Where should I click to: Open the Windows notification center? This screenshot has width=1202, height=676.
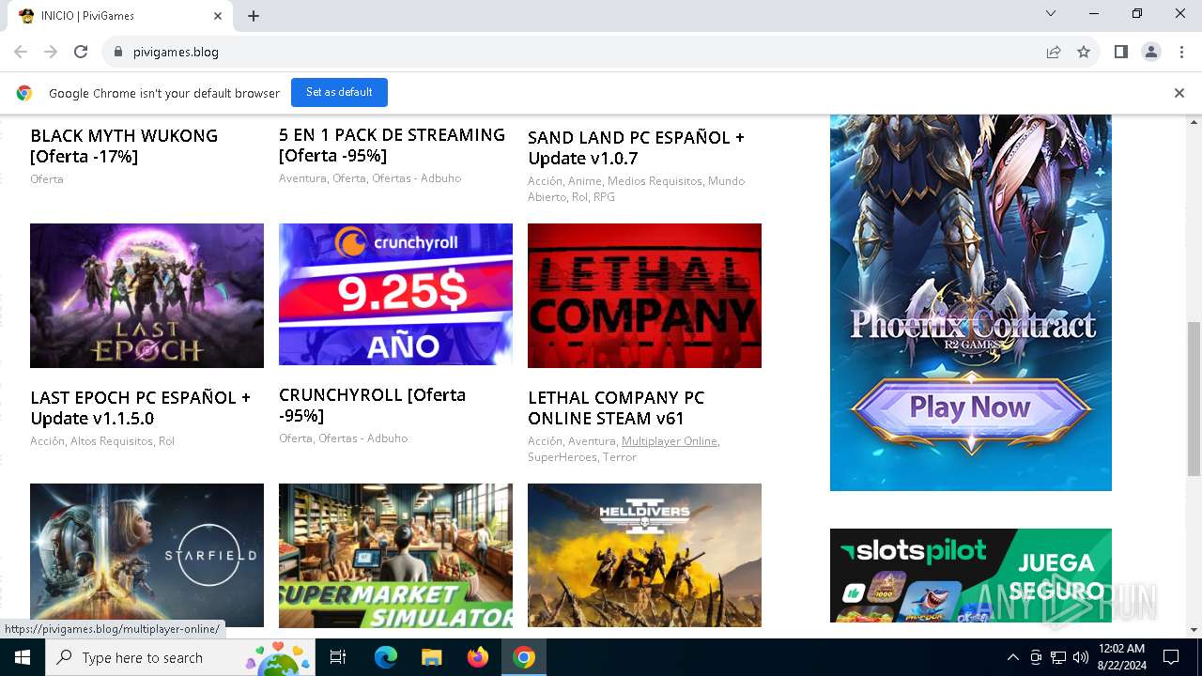coord(1171,657)
